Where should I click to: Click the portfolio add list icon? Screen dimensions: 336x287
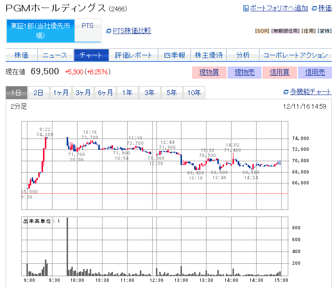coord(246,9)
